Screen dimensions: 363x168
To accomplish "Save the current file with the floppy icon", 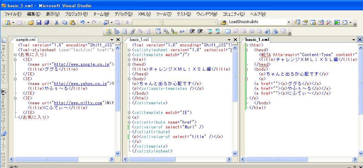I will [x=39, y=22].
